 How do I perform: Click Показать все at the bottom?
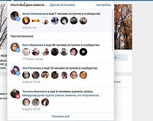[x=61, y=116]
